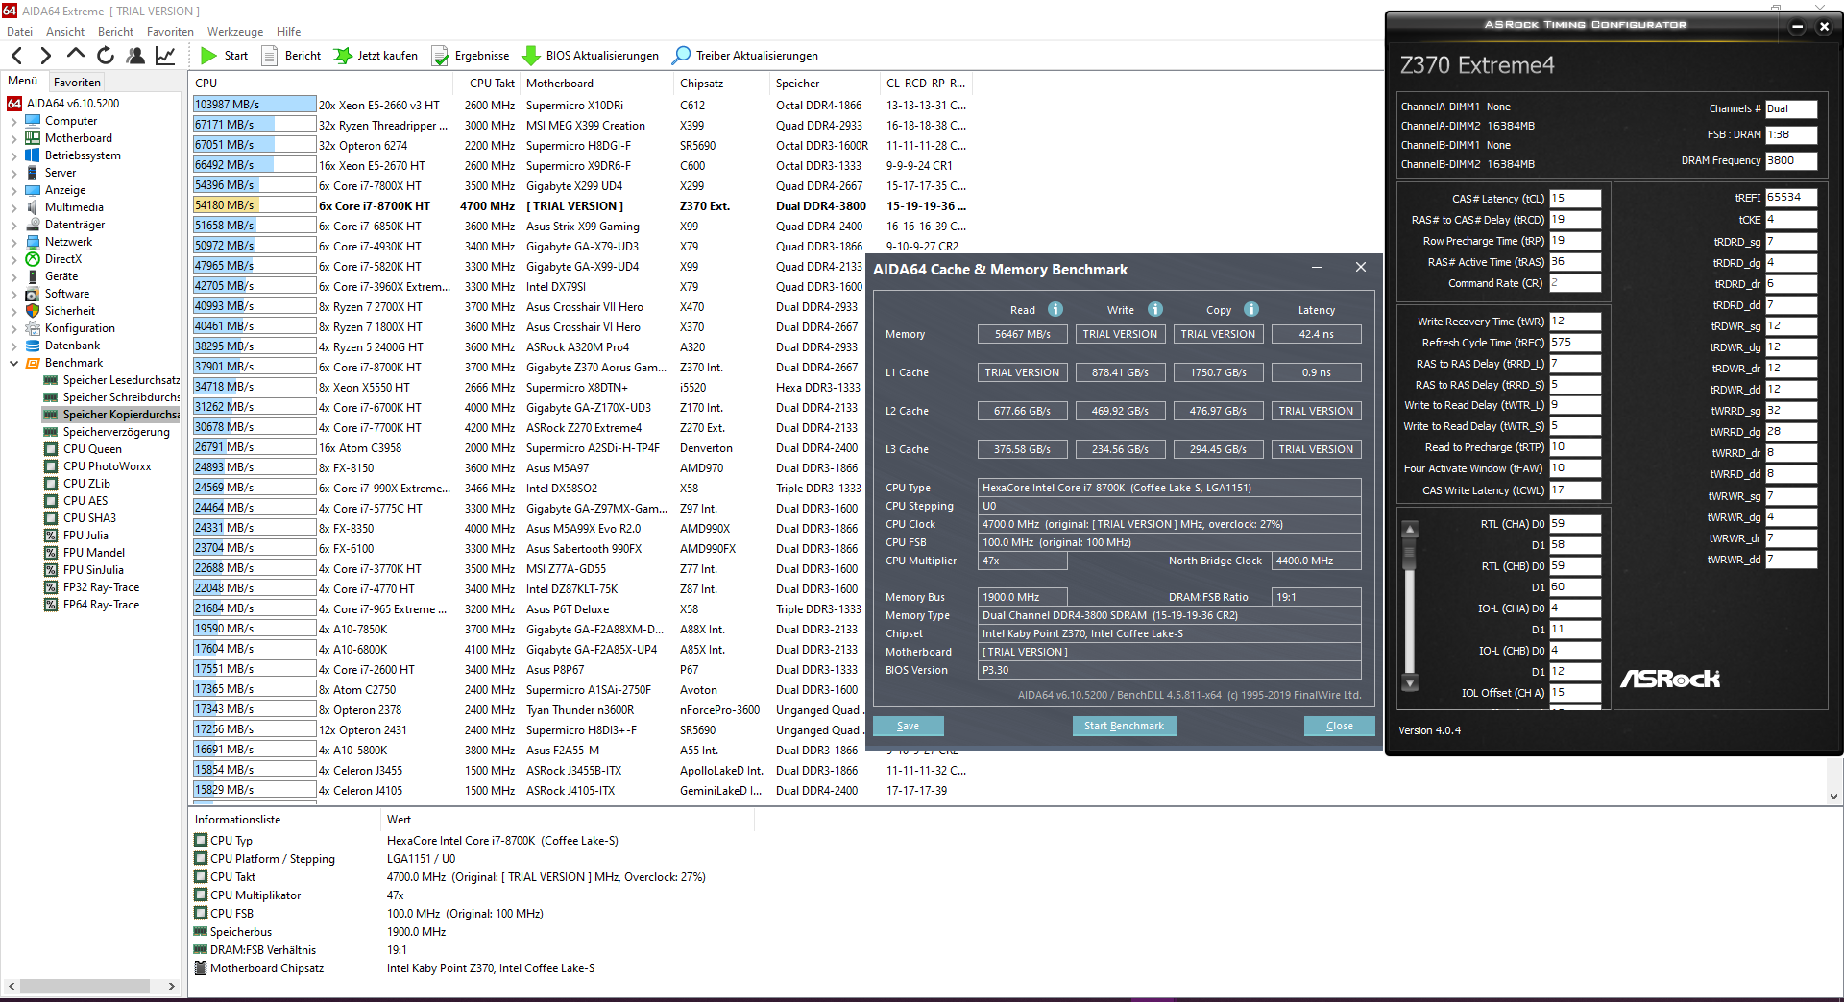
Task: Click Jetzt kaufen in toolbar
Action: tap(376, 56)
